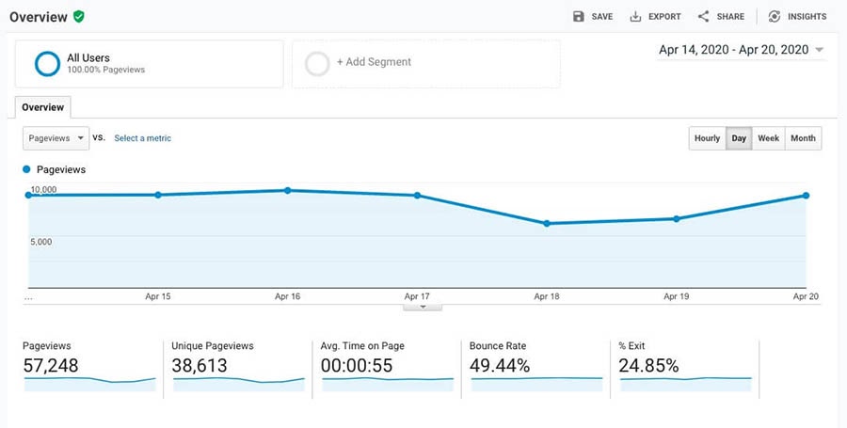The image size is (847, 428).
Task: Click the SAVE button label
Action: click(601, 17)
